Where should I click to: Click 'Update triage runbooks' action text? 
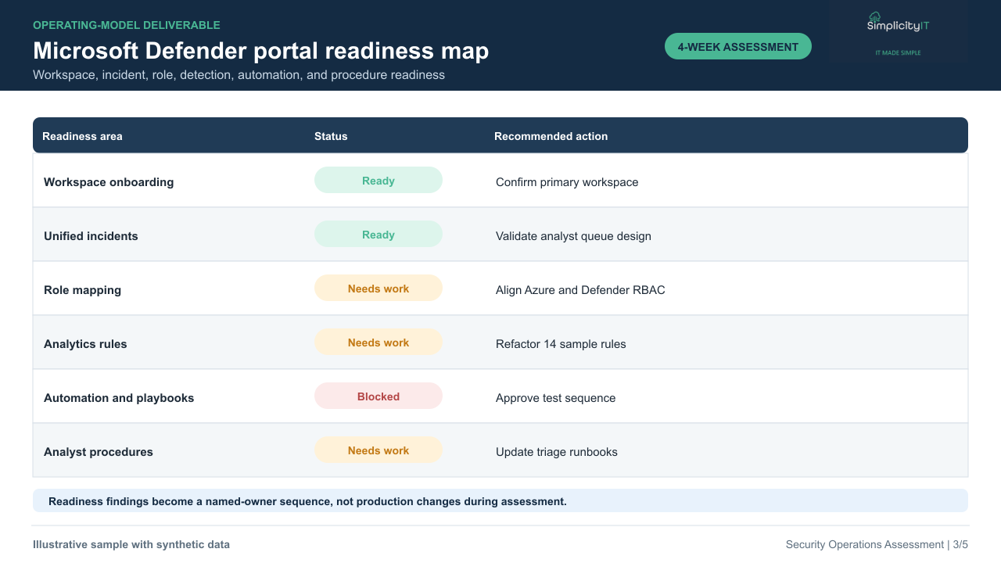click(x=557, y=451)
